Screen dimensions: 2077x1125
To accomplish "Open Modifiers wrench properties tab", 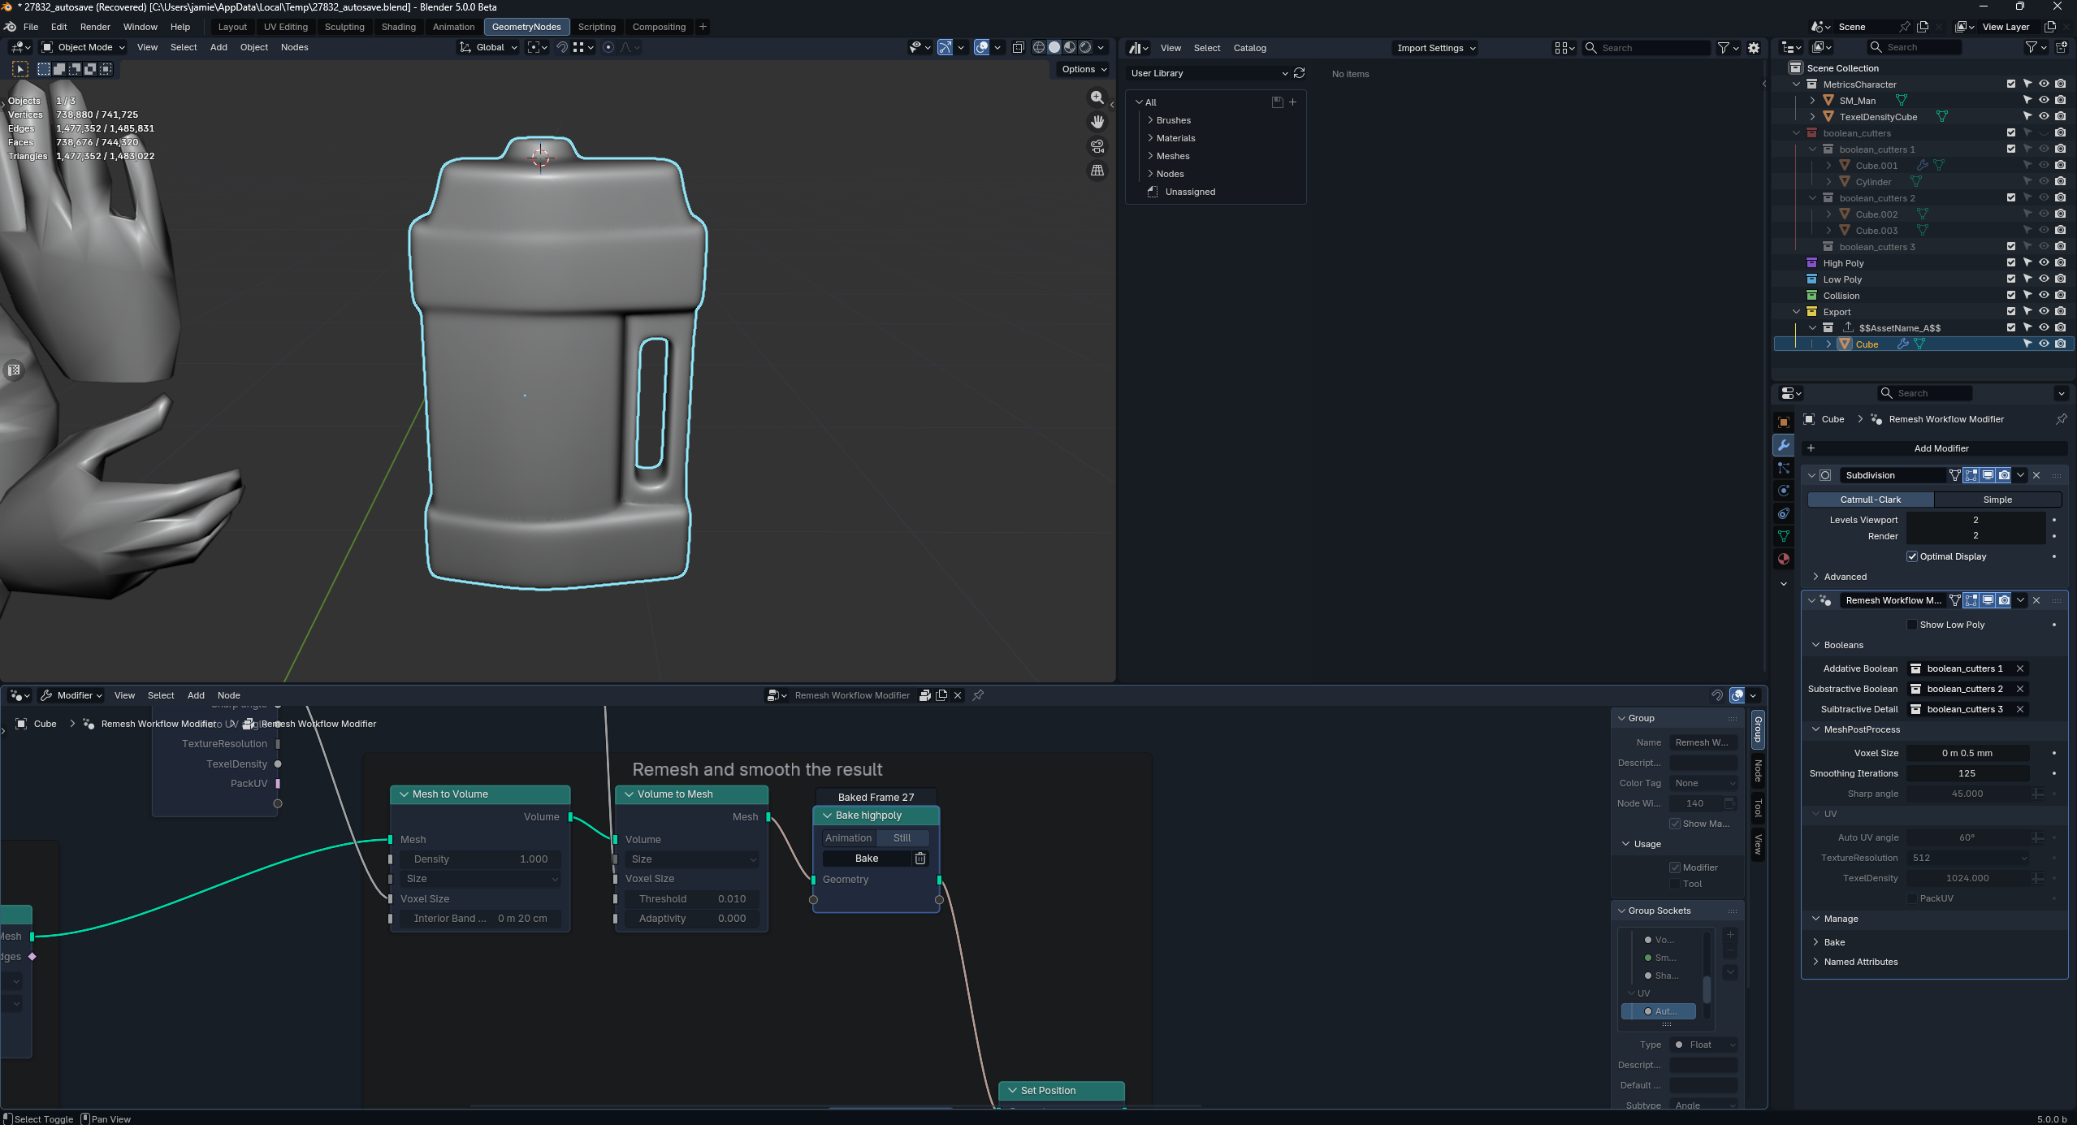I will pyautogui.click(x=1784, y=445).
